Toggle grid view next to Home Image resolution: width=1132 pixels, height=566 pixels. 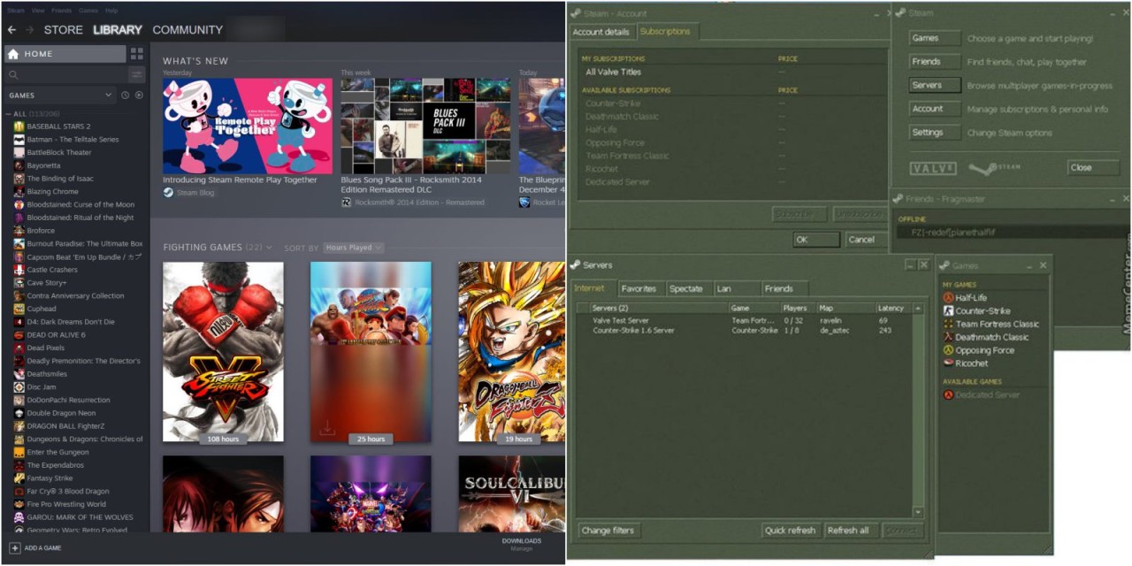138,53
